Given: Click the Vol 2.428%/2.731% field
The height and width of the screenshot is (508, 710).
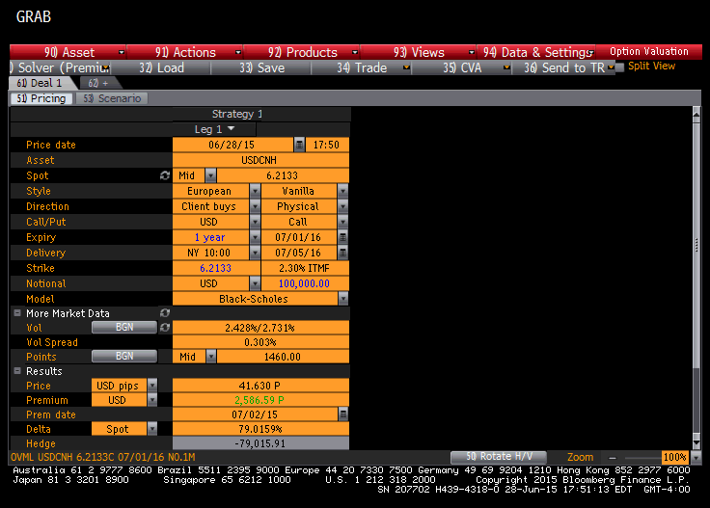Looking at the screenshot, I should pyautogui.click(x=260, y=328).
